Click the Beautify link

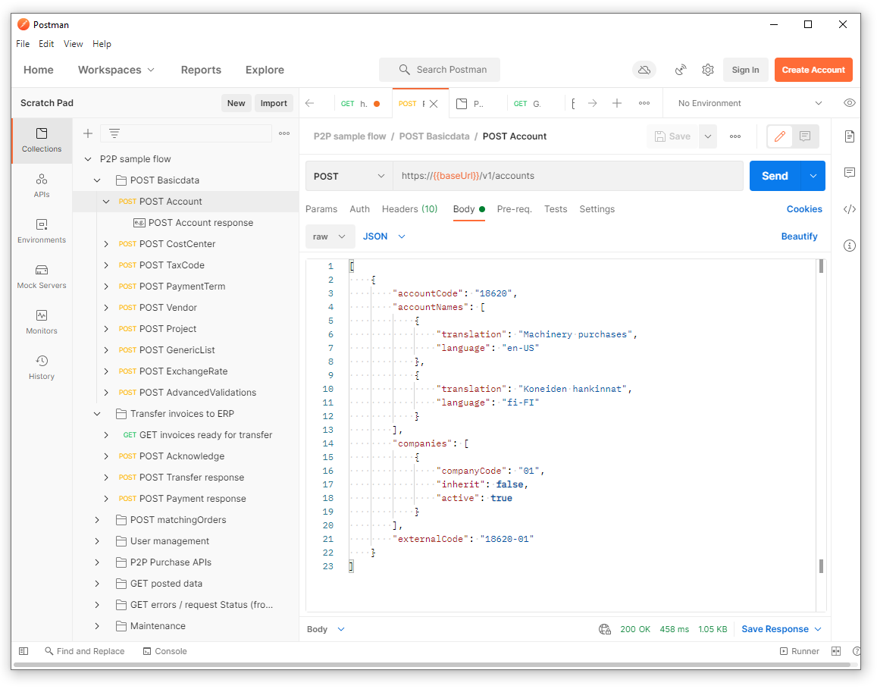pos(800,236)
